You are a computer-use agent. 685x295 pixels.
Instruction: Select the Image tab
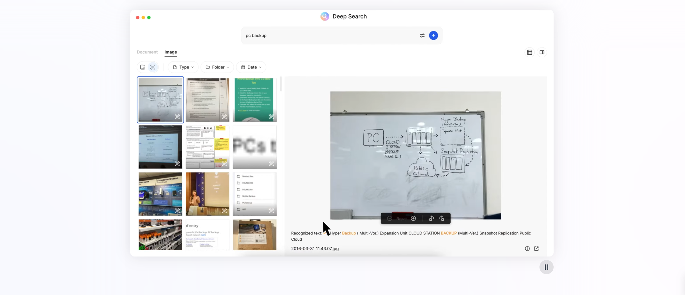click(x=171, y=52)
